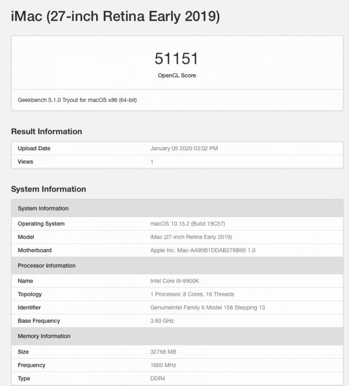Click the Base Frequency label
The image size is (349, 386).
point(39,321)
